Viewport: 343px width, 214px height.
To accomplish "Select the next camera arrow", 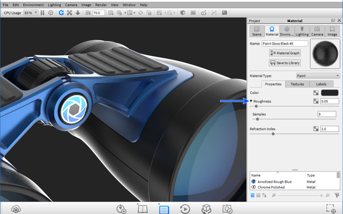I will (x=135, y=13).
